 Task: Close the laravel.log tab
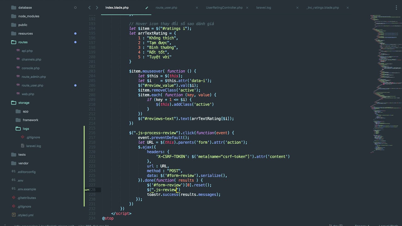coord(297,8)
